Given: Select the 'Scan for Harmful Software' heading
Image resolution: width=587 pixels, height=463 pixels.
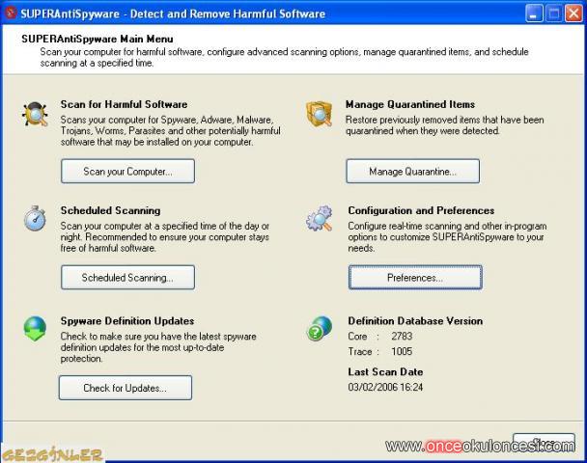Looking at the screenshot, I should pos(124,104).
